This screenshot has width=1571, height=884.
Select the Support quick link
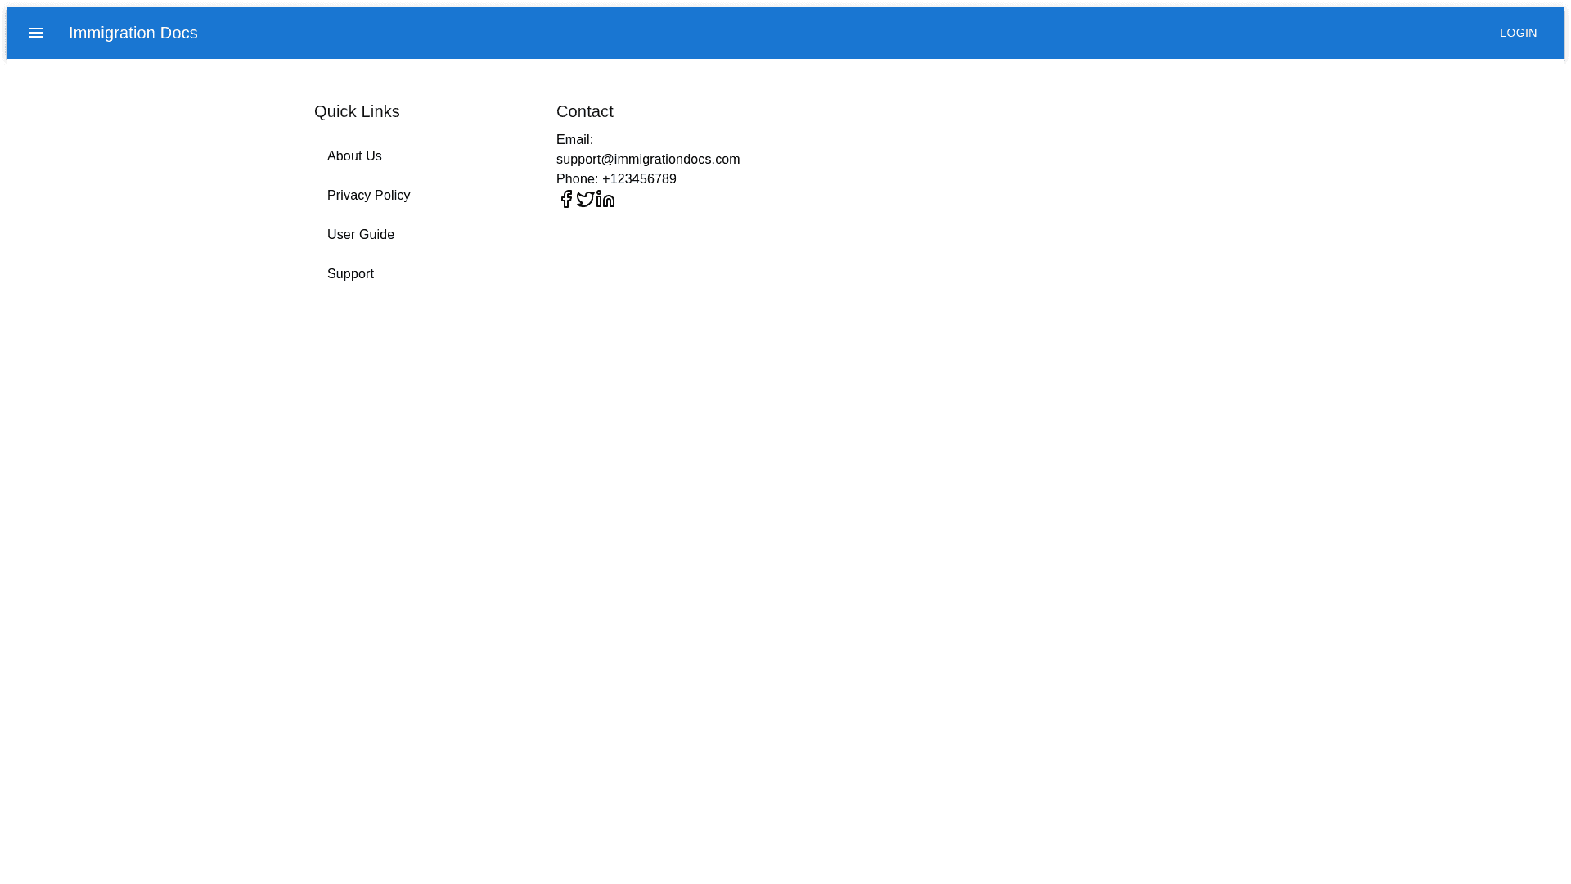pos(350,274)
